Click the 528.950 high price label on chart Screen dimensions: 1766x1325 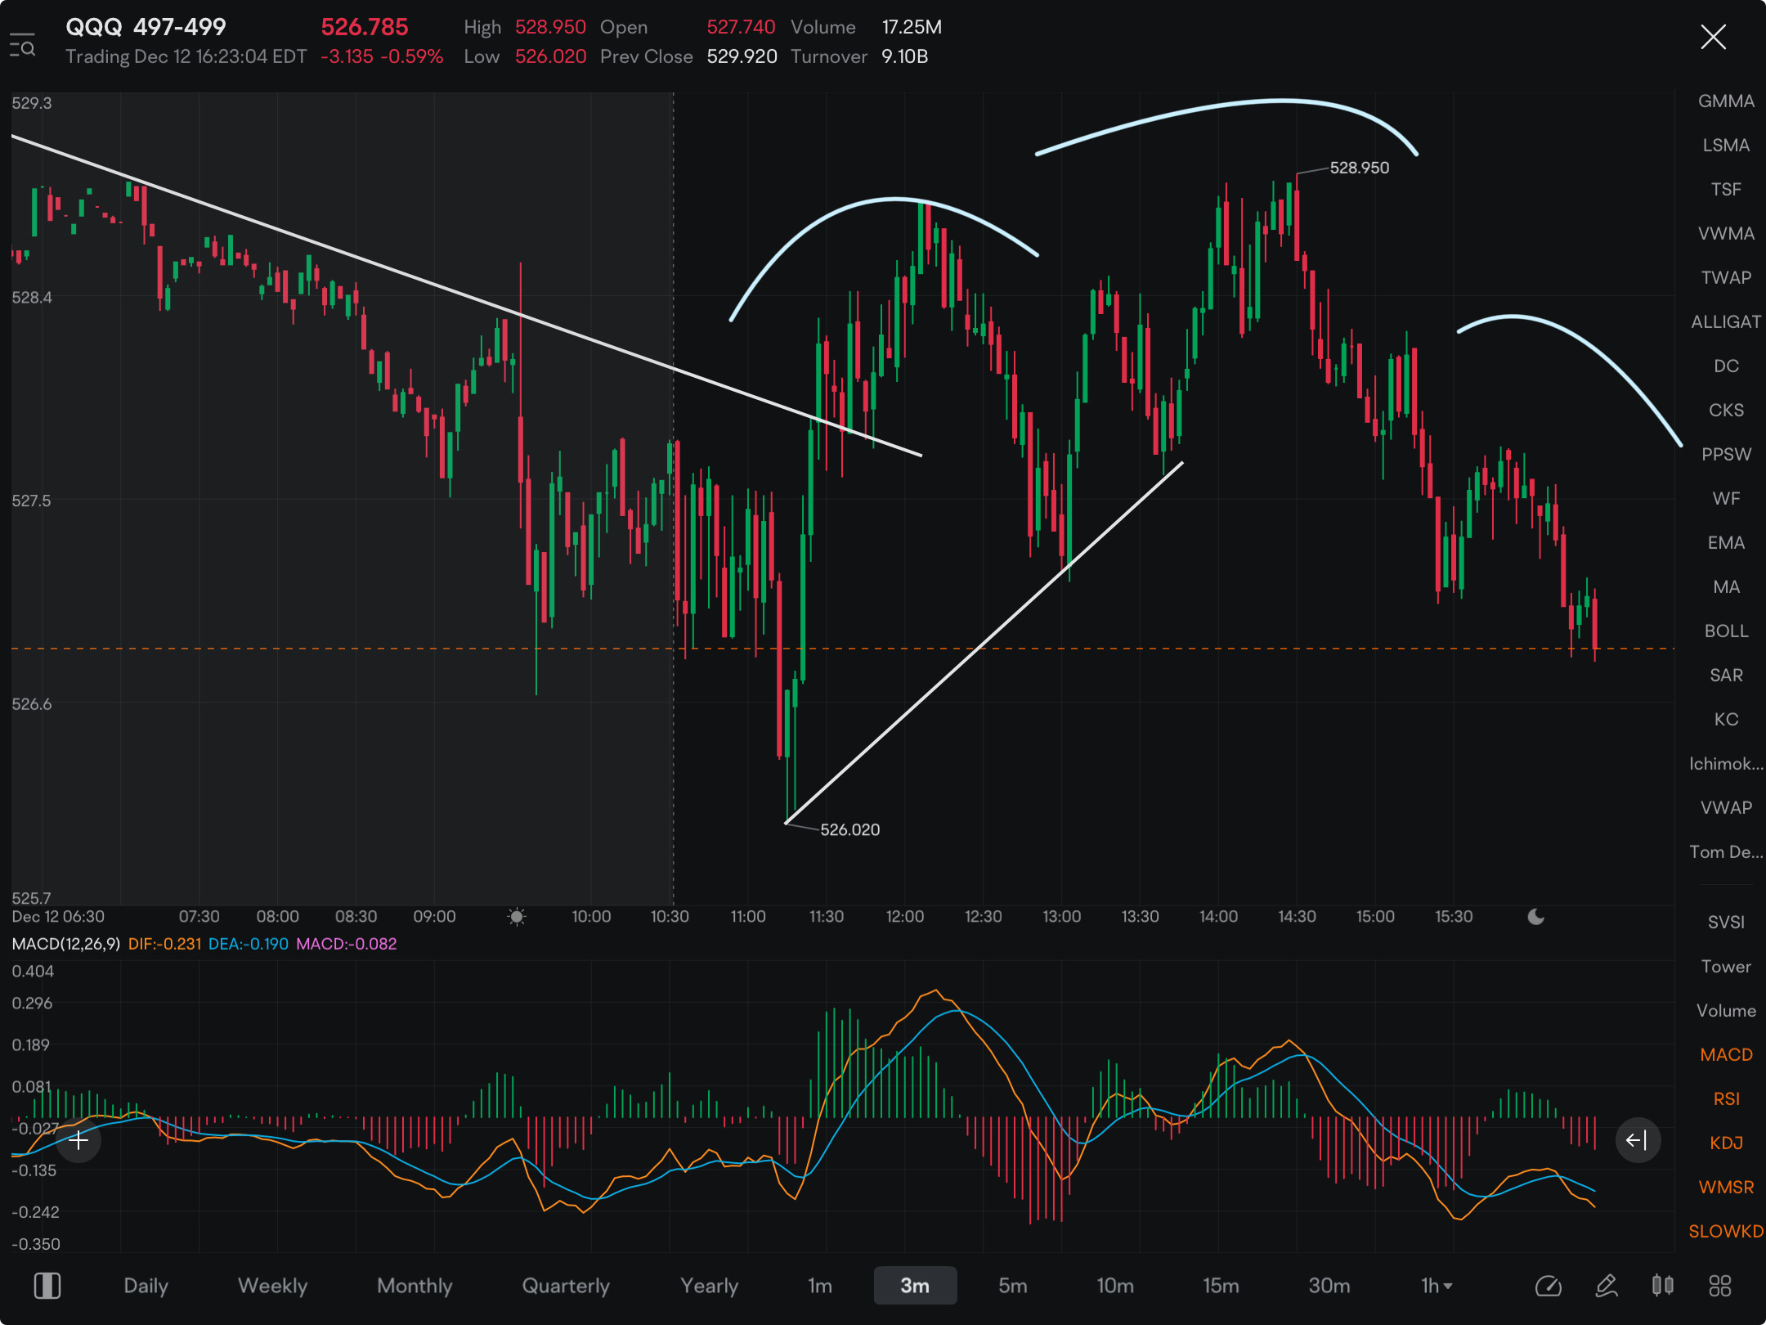[1359, 168]
